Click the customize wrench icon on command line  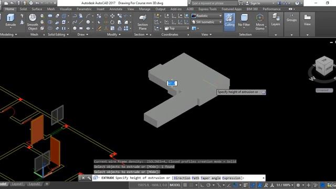click(x=89, y=178)
